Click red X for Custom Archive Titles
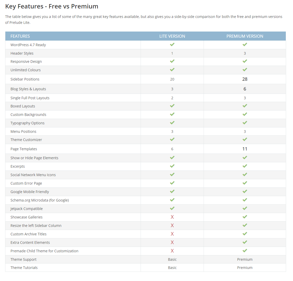Viewport: 293px width, 281px height. pyautogui.click(x=172, y=234)
